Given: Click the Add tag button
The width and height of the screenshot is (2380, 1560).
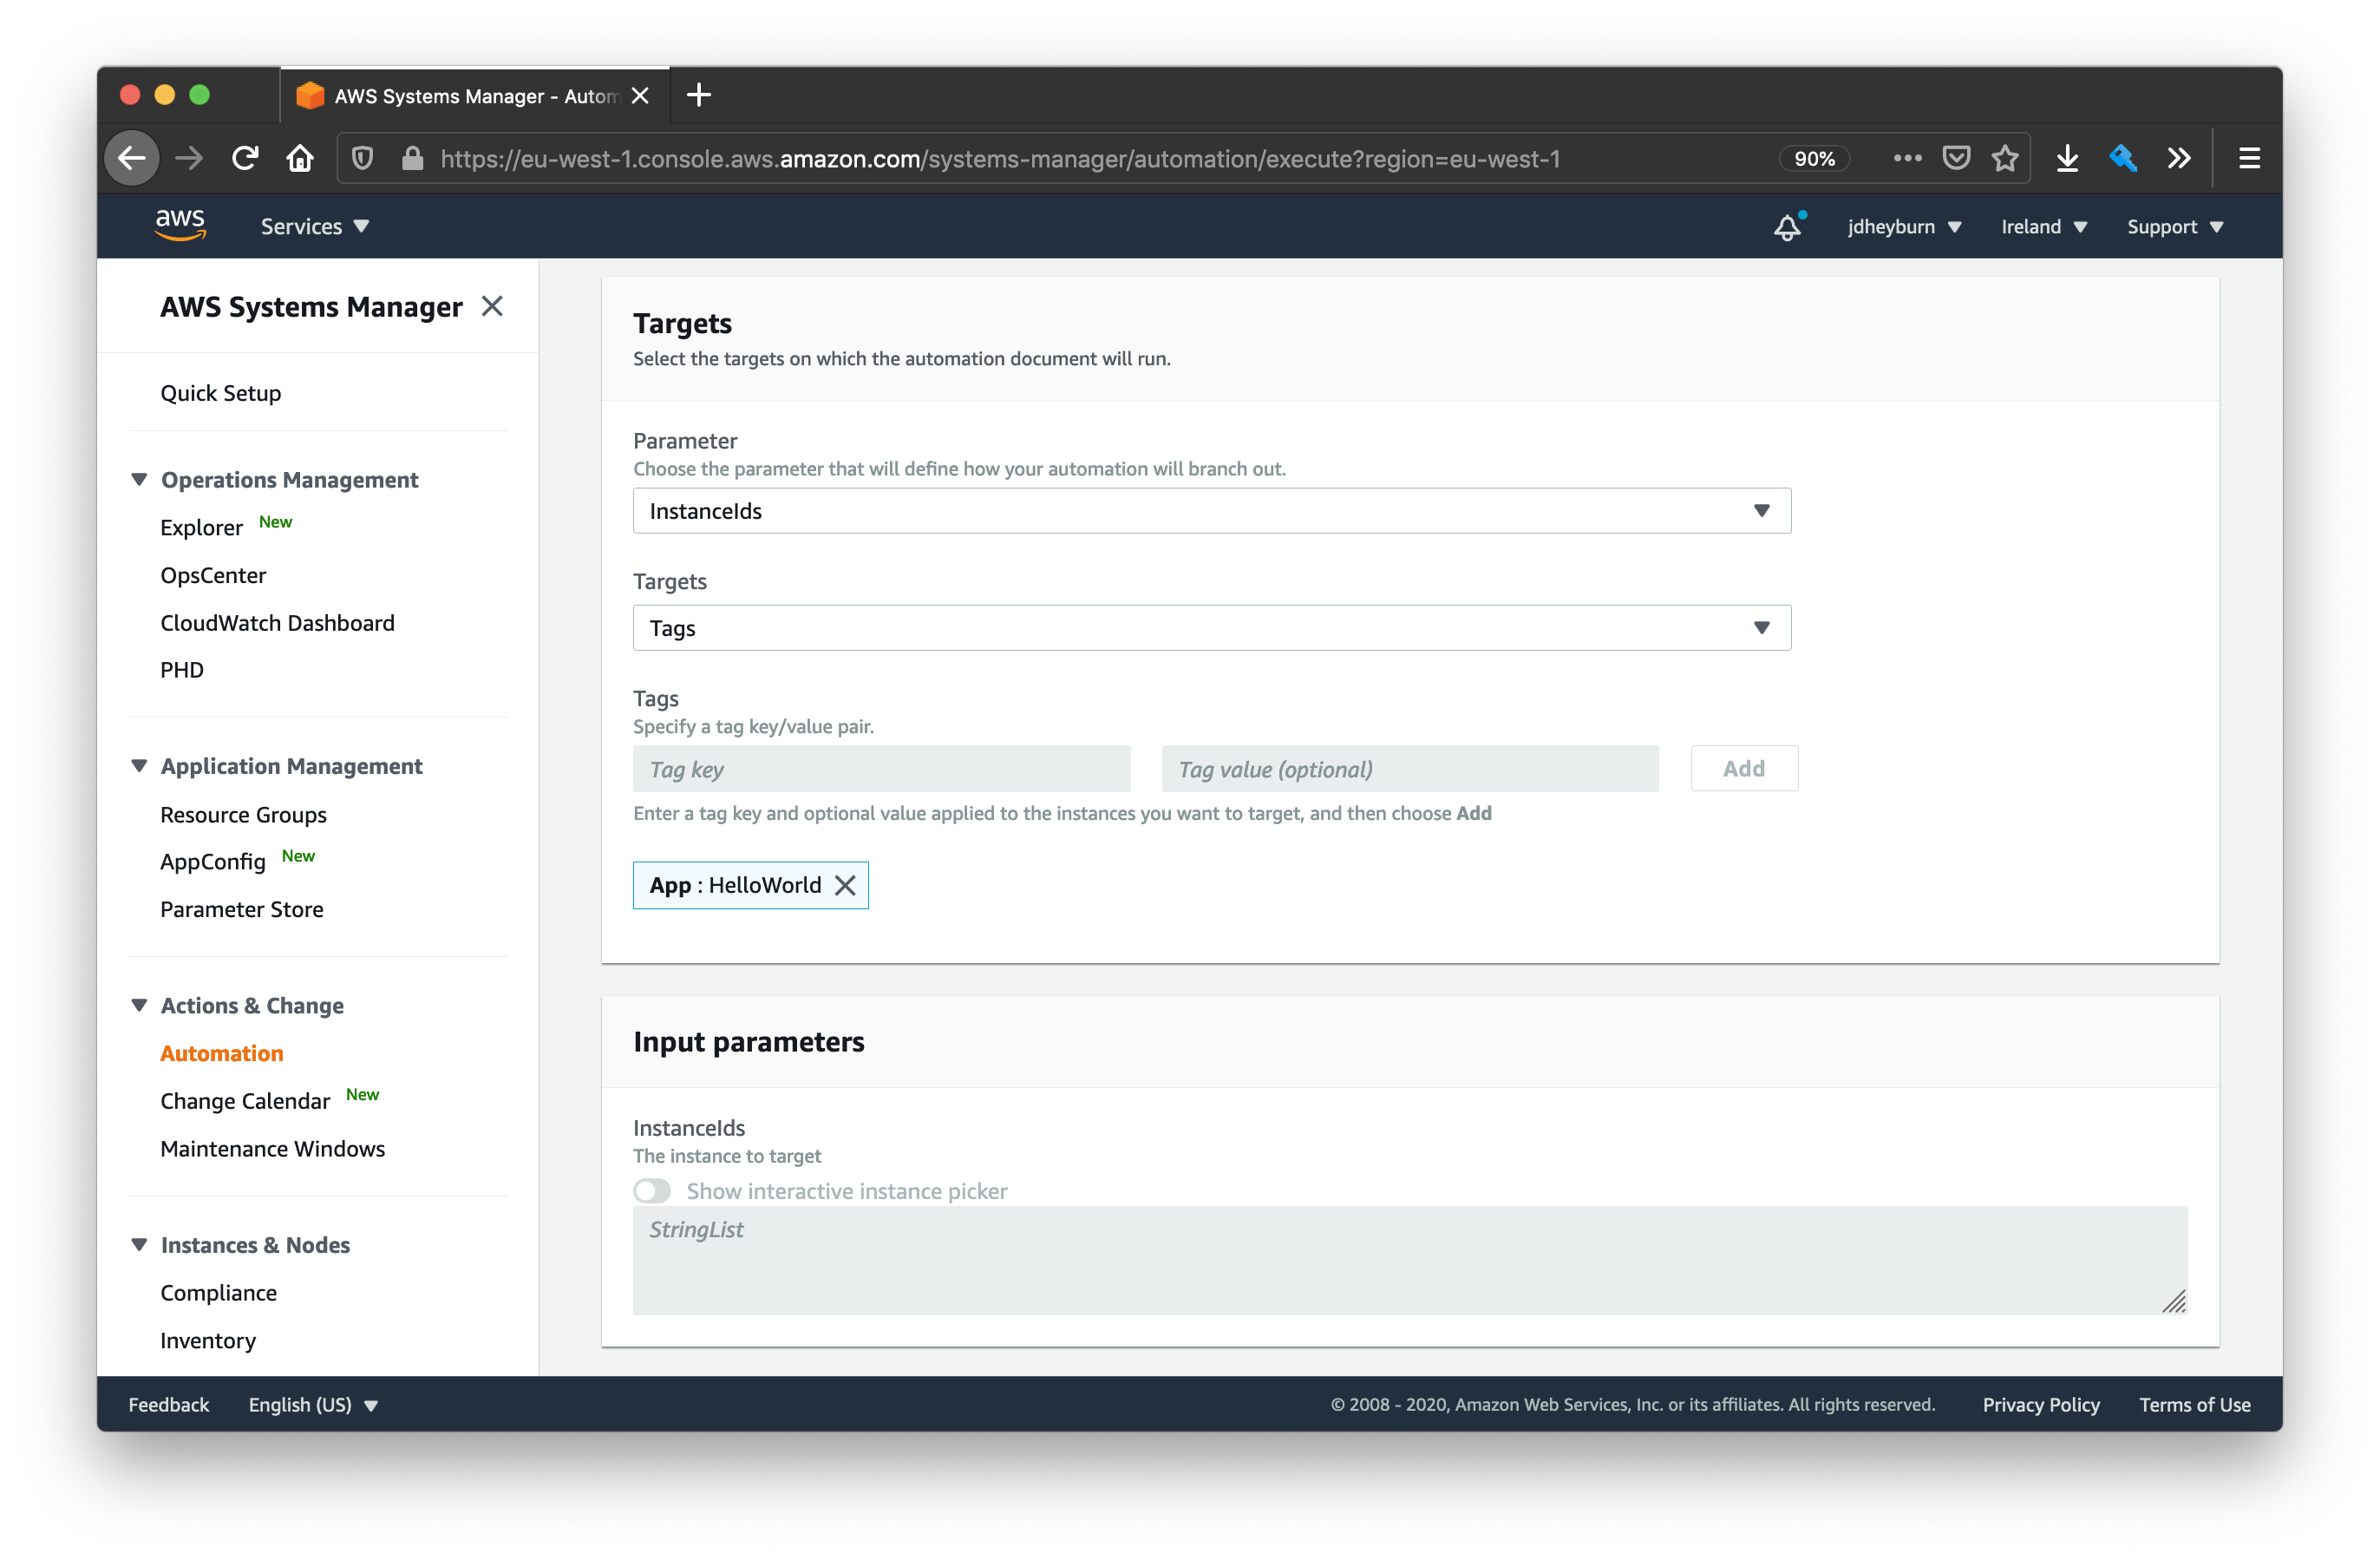Looking at the screenshot, I should [x=1744, y=769].
